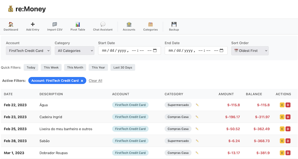The height and width of the screenshot is (159, 298).
Task: Click the Add Entry plus icon
Action: (33, 24)
